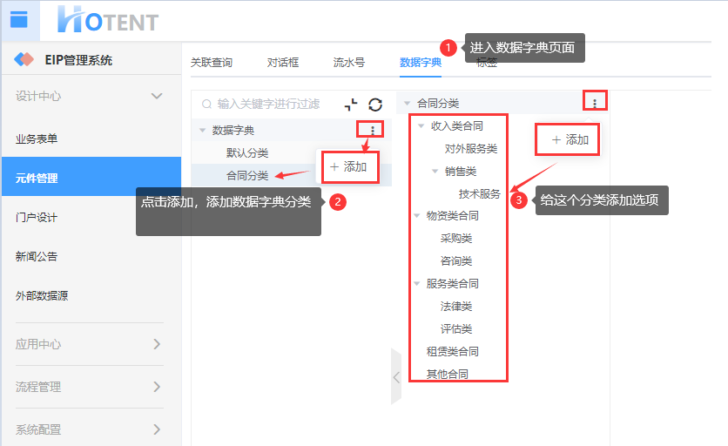Collapse the 收入类合同 tree node
The image size is (728, 446).
coord(421,126)
